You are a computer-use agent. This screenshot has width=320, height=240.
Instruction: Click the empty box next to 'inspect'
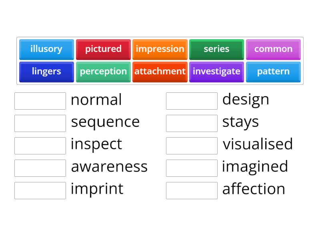pyautogui.click(x=40, y=146)
